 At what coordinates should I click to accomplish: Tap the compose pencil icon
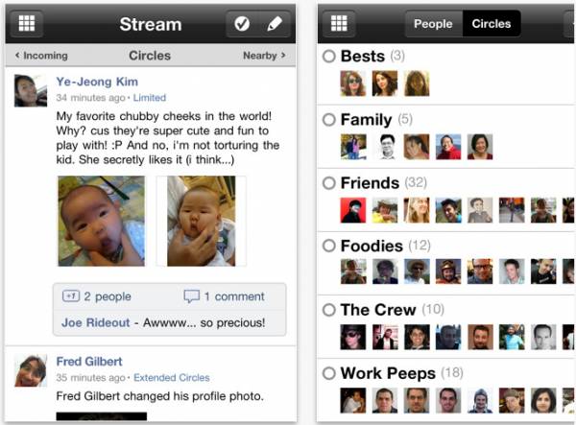point(275,24)
